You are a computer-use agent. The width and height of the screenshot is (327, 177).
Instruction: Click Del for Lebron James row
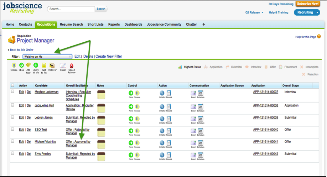[x=29, y=118]
